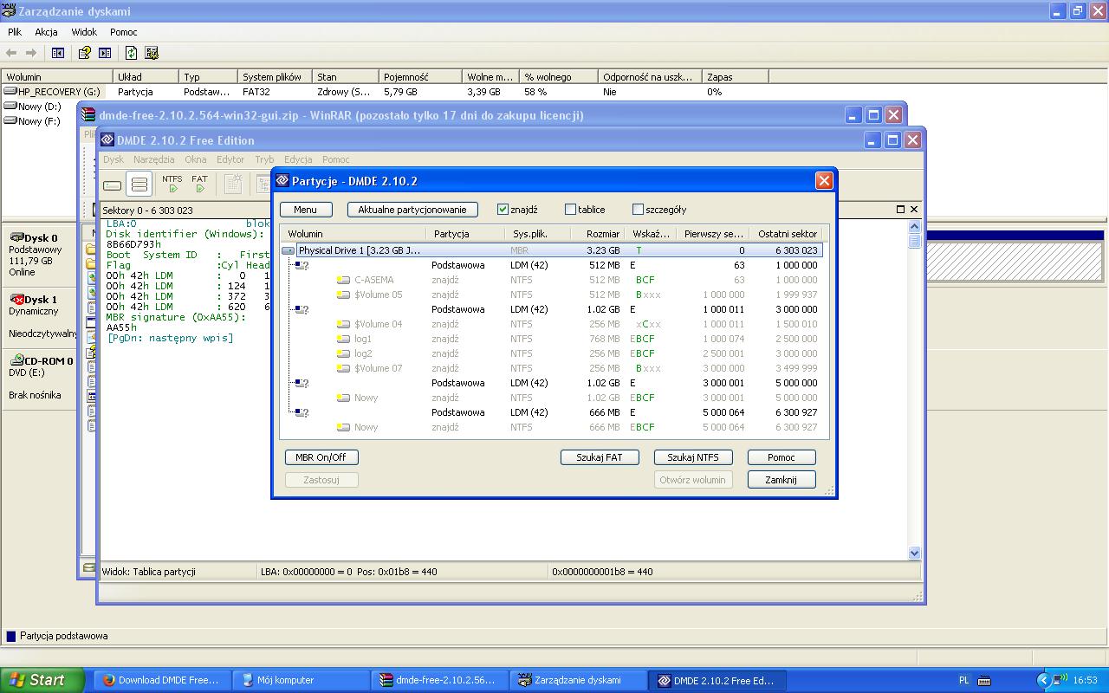Viewport: 1109px width, 693px height.
Task: Click the Dysk 0 disk icon
Action: point(16,237)
